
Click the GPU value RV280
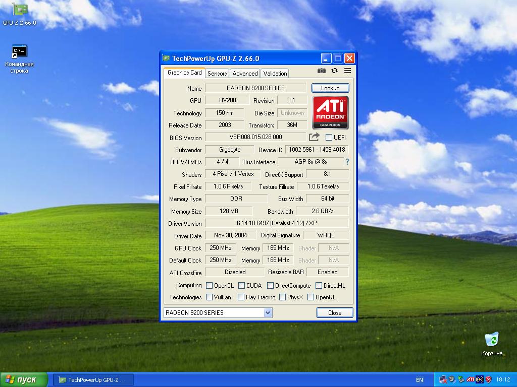[x=227, y=100]
